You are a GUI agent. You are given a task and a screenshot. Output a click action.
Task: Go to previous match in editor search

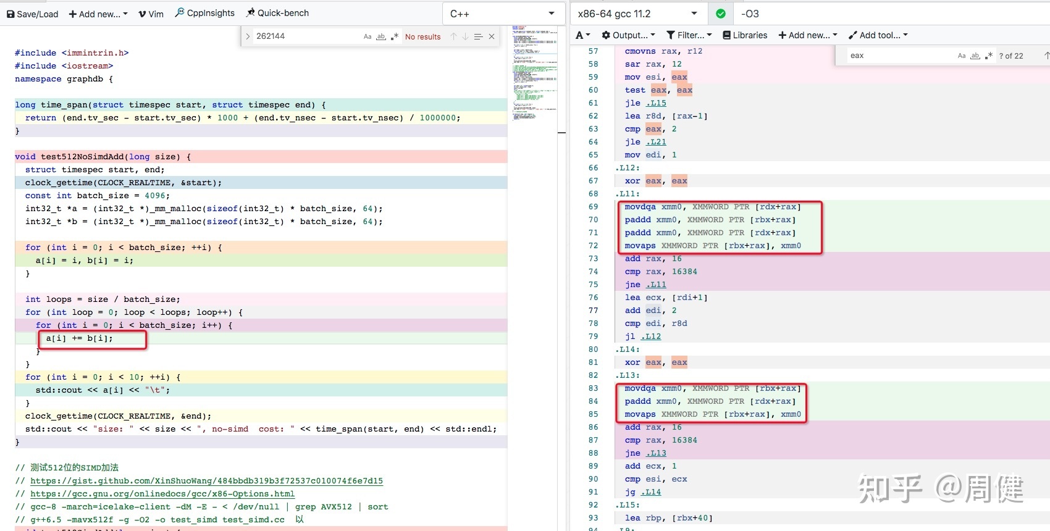(453, 36)
